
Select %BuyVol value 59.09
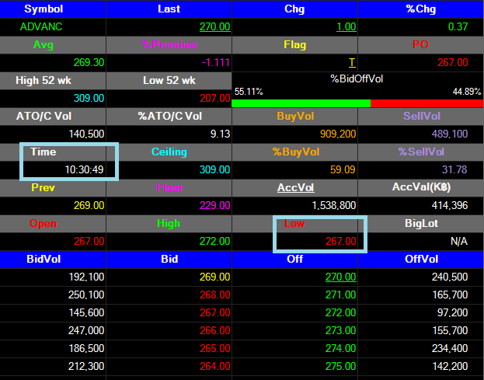[x=343, y=169]
